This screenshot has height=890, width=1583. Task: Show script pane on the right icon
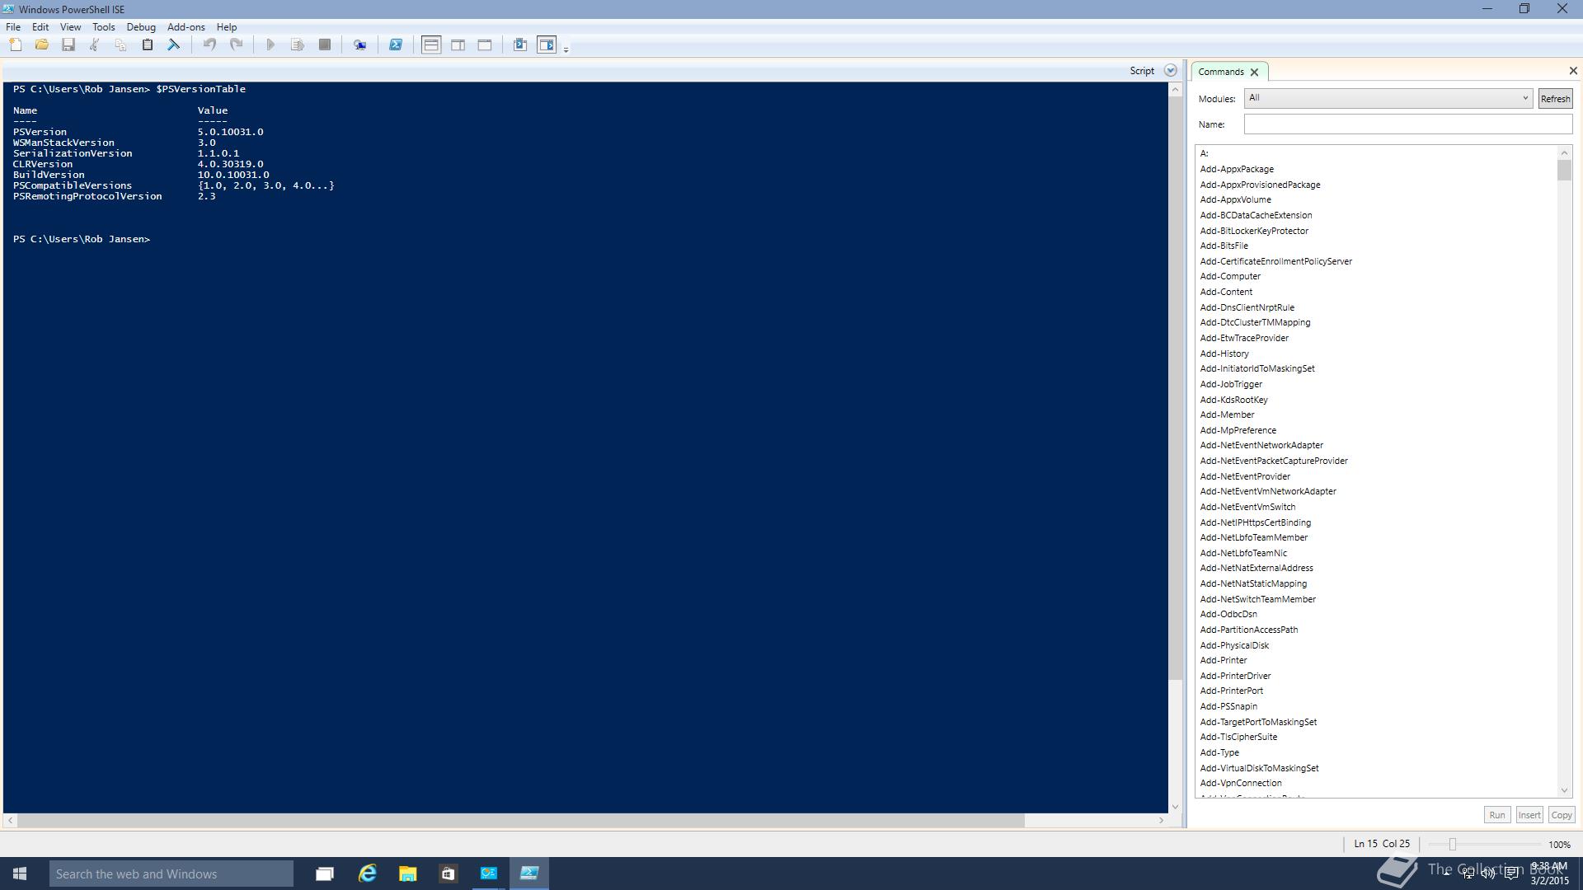click(x=458, y=45)
